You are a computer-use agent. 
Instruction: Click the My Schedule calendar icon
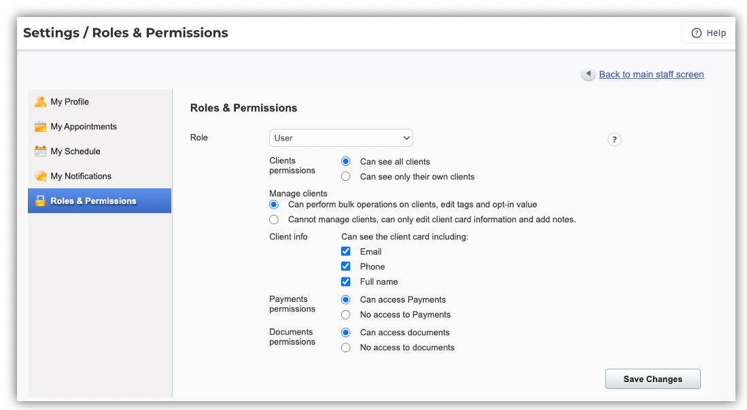coord(41,151)
